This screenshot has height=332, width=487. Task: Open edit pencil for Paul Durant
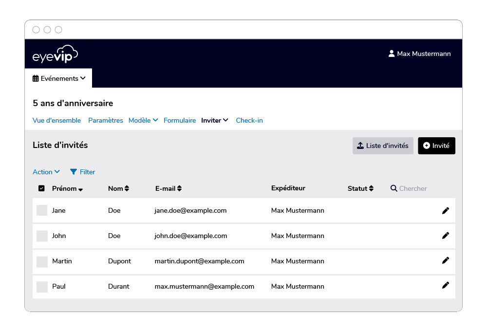[445, 286]
